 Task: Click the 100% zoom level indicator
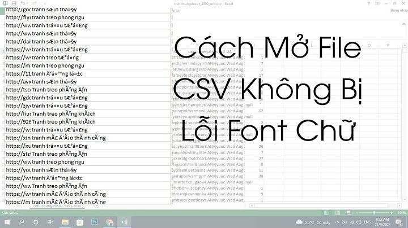[402, 213]
